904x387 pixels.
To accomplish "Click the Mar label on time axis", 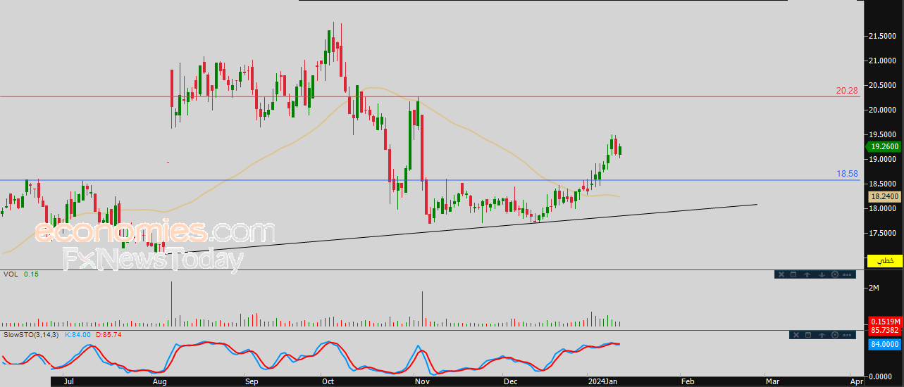I will (772, 381).
